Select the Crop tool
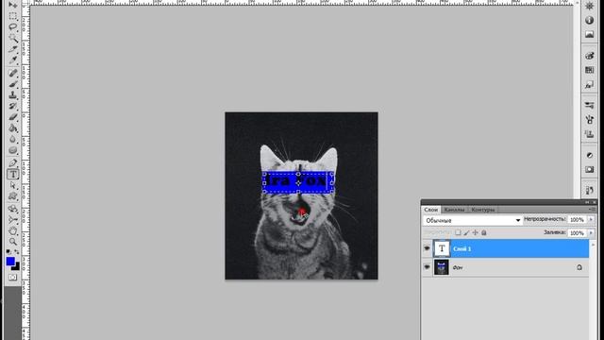The image size is (604, 340). [12, 49]
